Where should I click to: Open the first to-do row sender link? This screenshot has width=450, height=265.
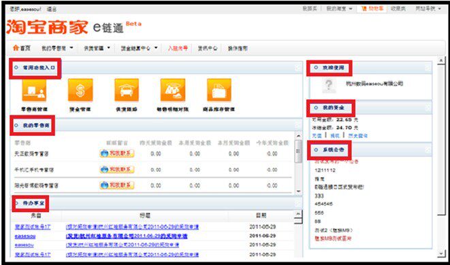pos(33,227)
